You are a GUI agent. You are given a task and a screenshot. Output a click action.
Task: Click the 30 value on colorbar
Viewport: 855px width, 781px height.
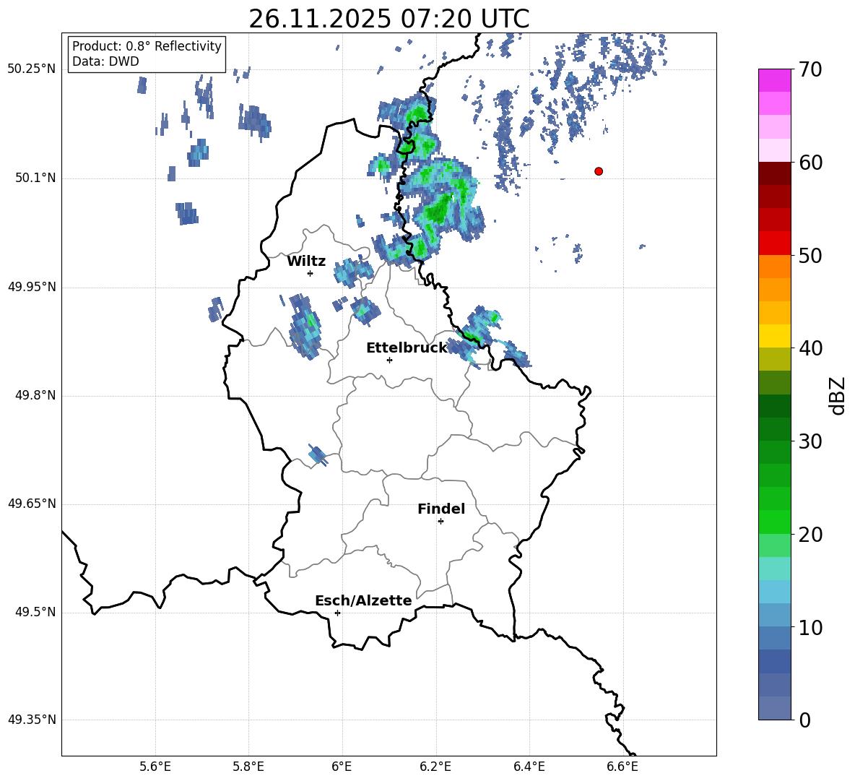pyautogui.click(x=810, y=441)
